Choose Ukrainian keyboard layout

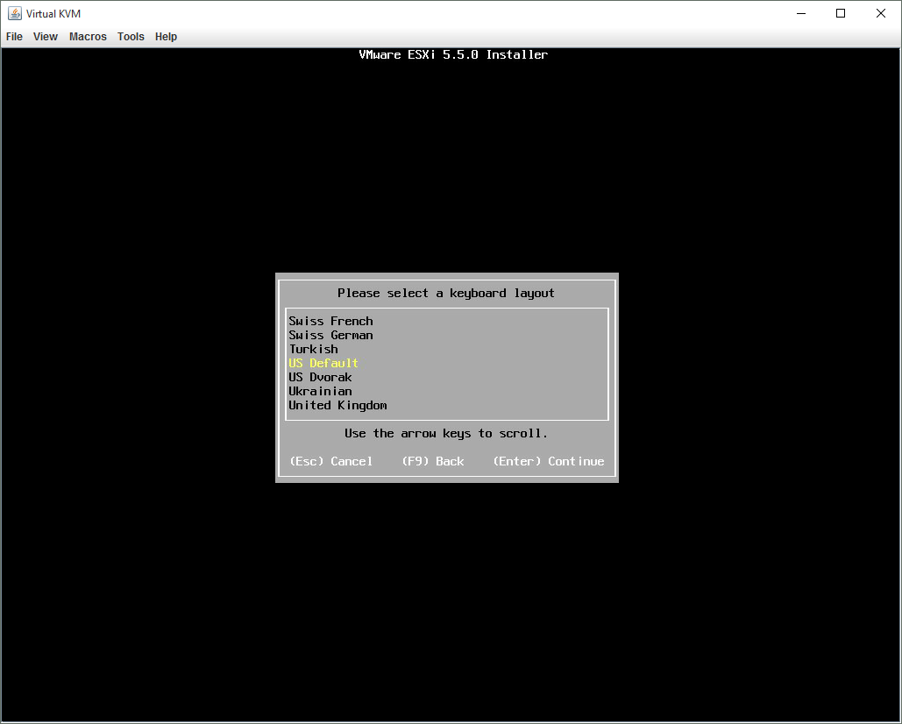[x=320, y=391]
